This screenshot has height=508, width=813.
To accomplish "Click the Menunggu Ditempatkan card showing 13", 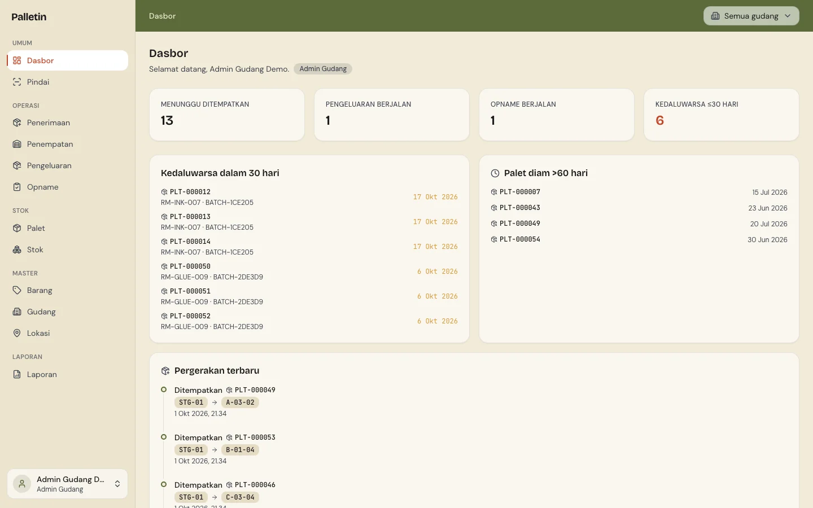I will (227, 115).
